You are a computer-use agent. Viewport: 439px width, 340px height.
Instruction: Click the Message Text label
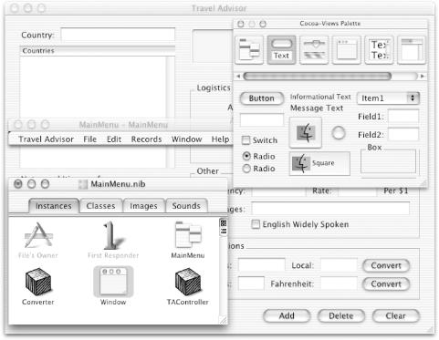(317, 108)
